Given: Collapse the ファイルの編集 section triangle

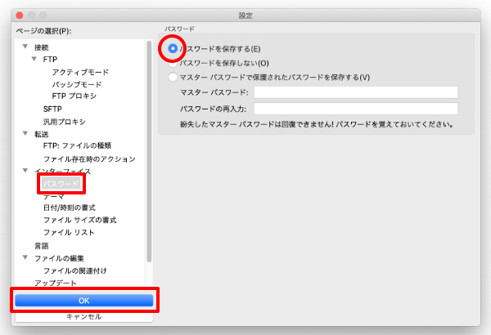Looking at the screenshot, I should click(25, 258).
